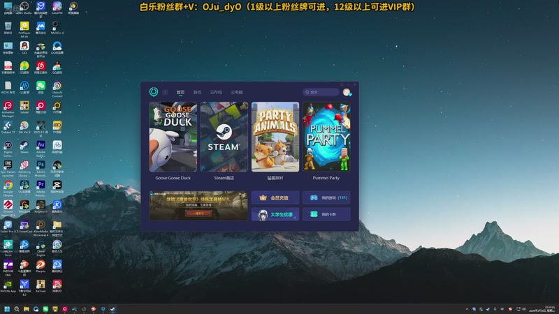Open taskbar search magnifier

pos(16,309)
